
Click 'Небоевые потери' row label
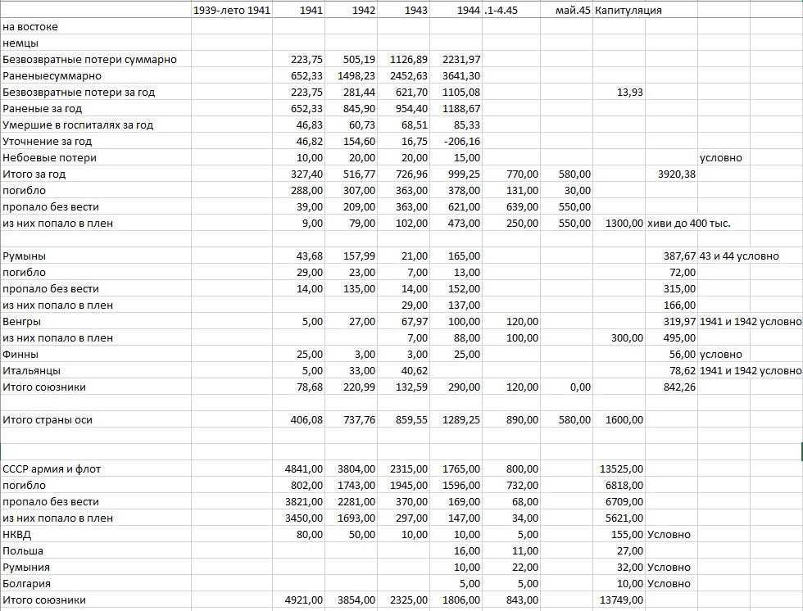pos(97,157)
